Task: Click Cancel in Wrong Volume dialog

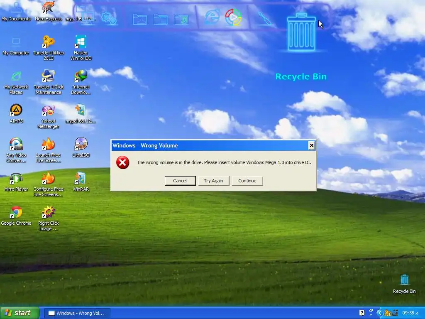Action: point(180,181)
